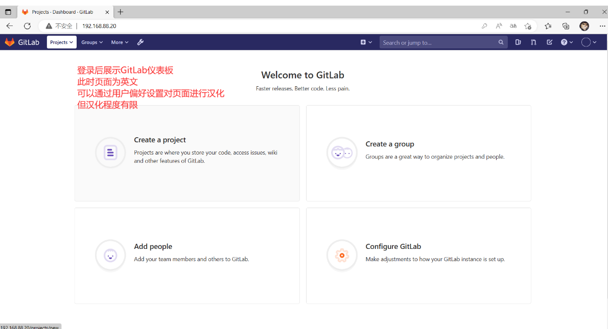Open the tab actions menu icon
The width and height of the screenshot is (608, 329).
pyautogui.click(x=8, y=12)
